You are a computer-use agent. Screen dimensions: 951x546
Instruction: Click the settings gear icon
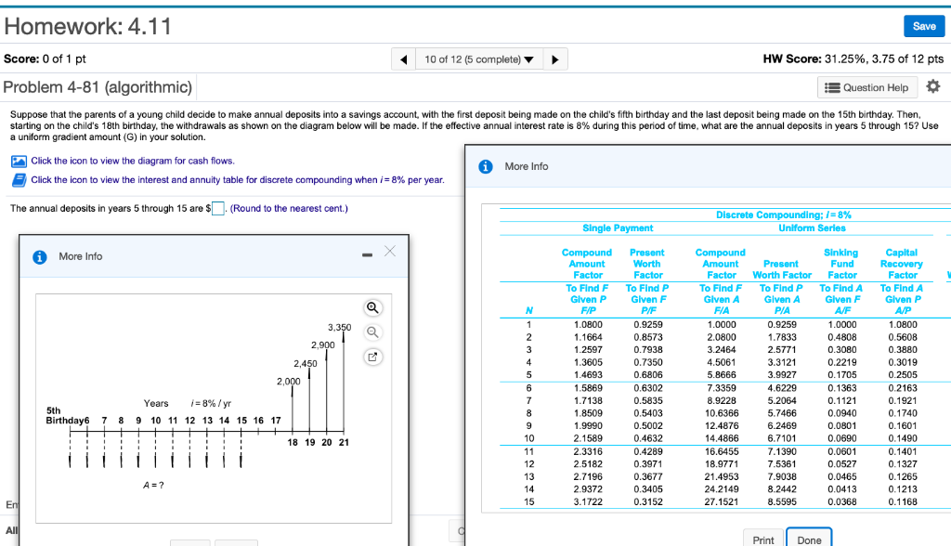[934, 86]
